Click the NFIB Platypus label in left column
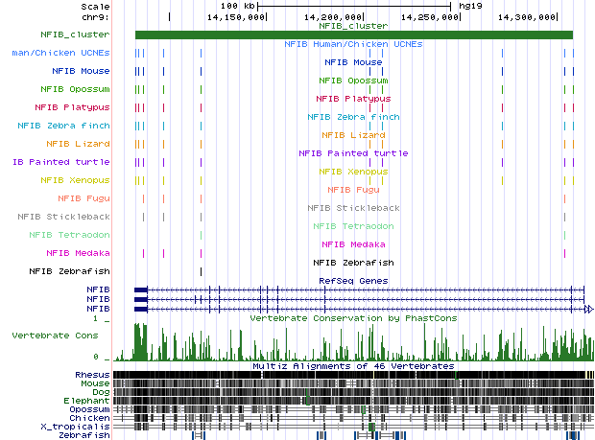 [72, 106]
